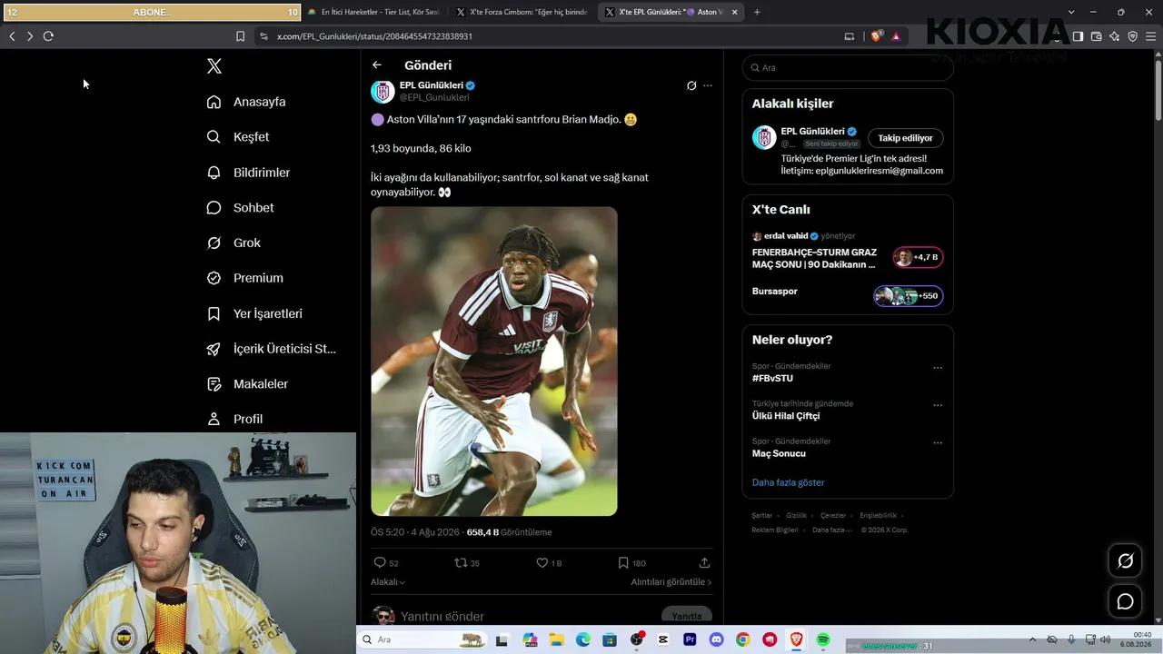Open Google Chrome from the taskbar
1163x654 pixels.
click(x=743, y=639)
